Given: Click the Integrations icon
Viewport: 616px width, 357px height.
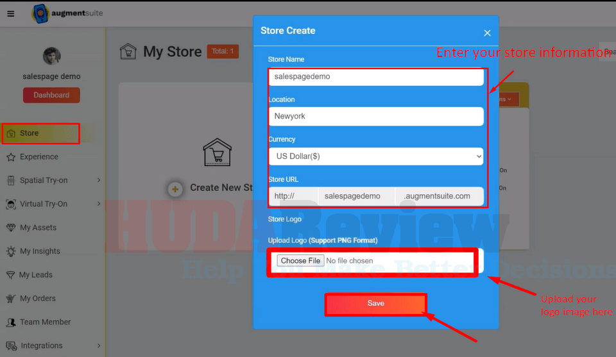Looking at the screenshot, I should click(12, 345).
